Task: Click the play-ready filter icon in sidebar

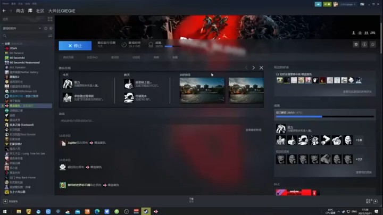Action: [x=51, y=28]
